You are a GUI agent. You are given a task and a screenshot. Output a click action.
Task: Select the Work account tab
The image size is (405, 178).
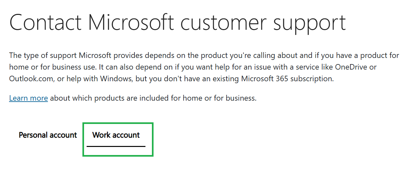[x=116, y=135]
